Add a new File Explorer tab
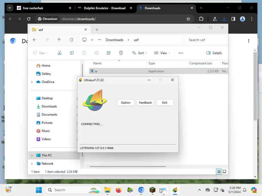The image size is (262, 196). pos(97,30)
